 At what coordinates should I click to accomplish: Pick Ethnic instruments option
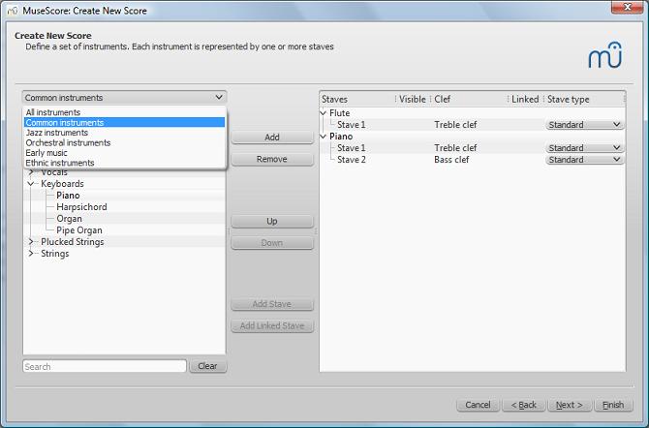point(124,163)
